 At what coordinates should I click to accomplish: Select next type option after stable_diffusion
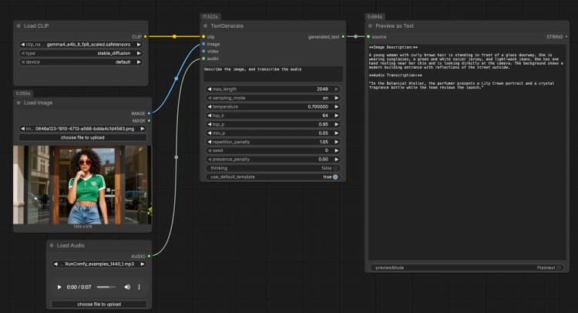(x=139, y=53)
